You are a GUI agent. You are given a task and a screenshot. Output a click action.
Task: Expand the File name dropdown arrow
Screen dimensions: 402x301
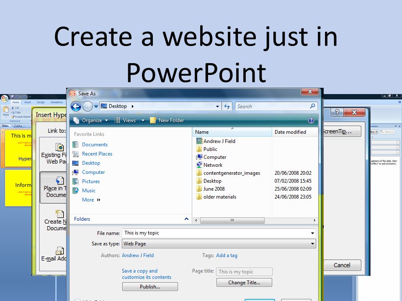(312, 233)
